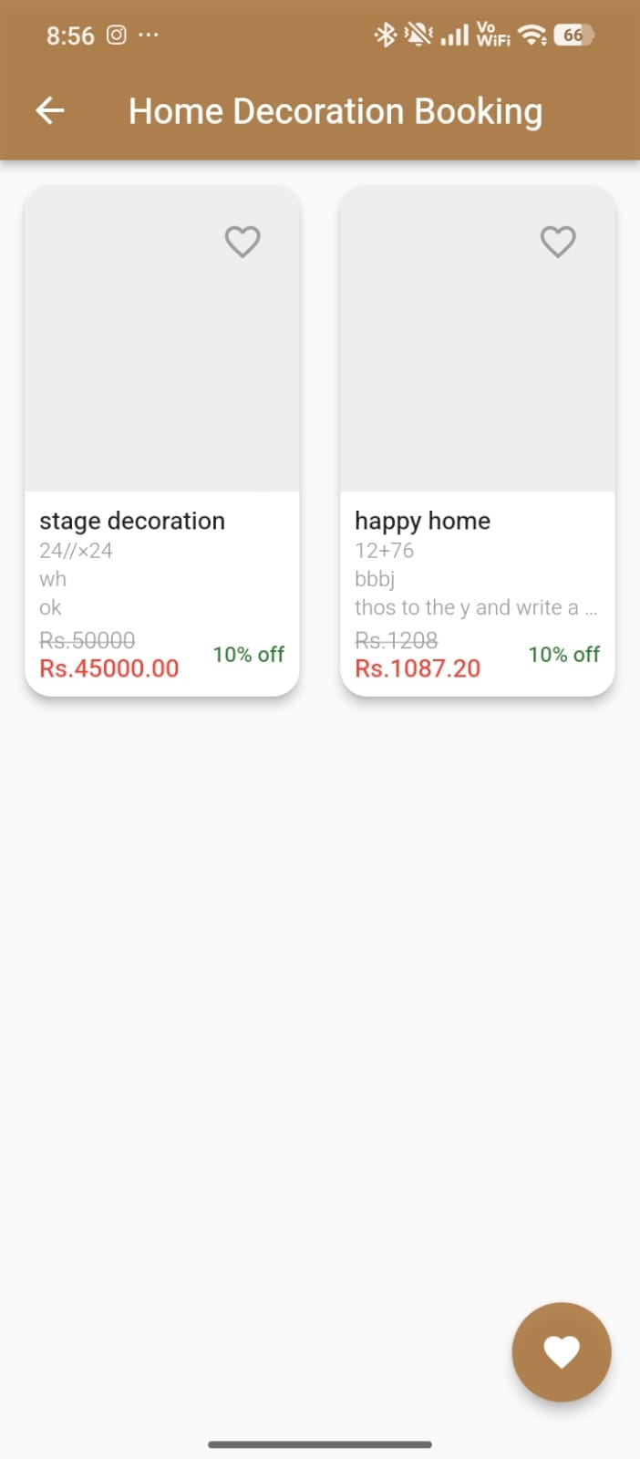Tap 10% off label on stage decoration
The width and height of the screenshot is (640, 1459).
pos(249,654)
